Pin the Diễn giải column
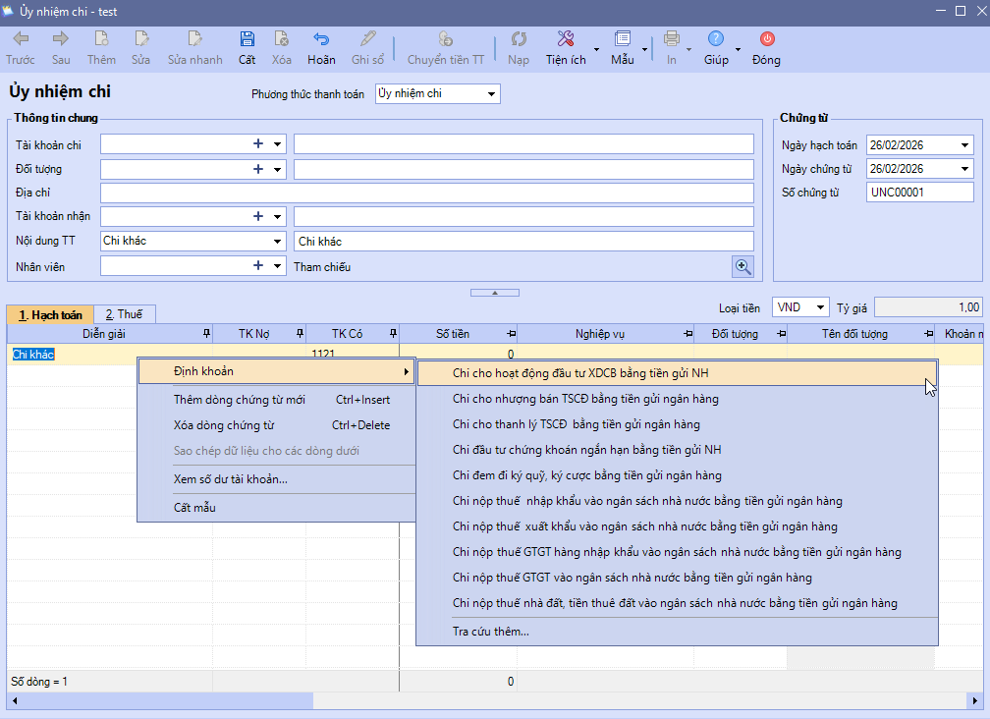The height and width of the screenshot is (719, 990). click(x=205, y=334)
